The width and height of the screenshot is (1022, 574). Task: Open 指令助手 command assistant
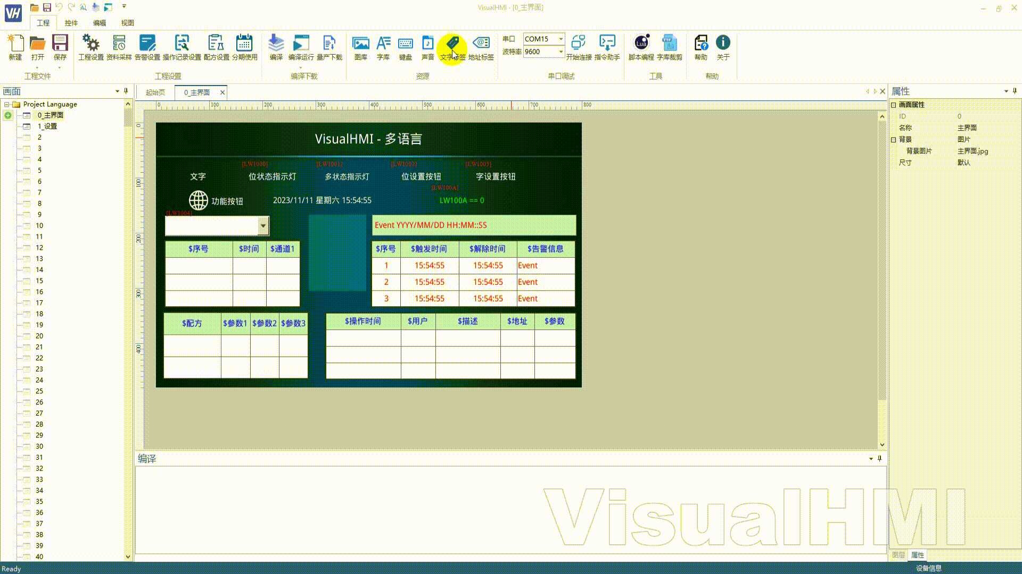click(x=607, y=47)
